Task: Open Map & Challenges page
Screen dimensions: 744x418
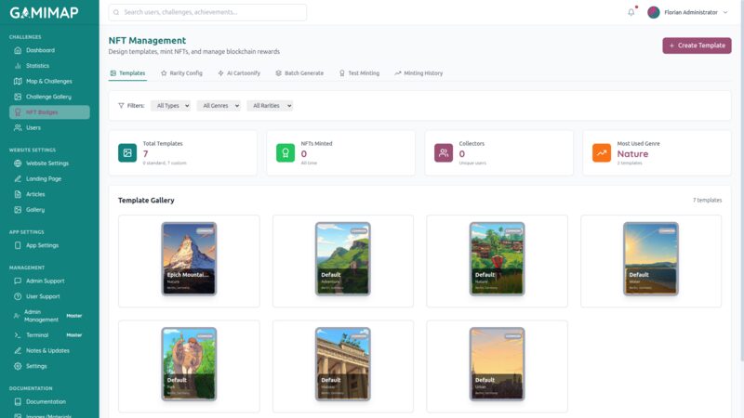Action: point(48,81)
